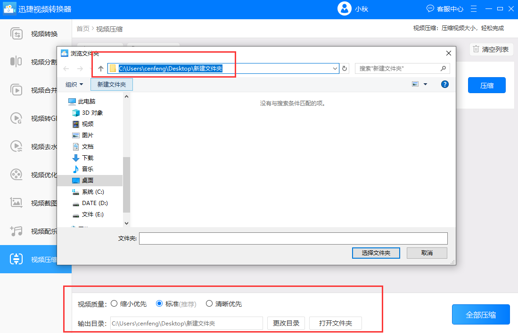Click the back navigation arrow in dialog
518x333 pixels.
pos(66,69)
